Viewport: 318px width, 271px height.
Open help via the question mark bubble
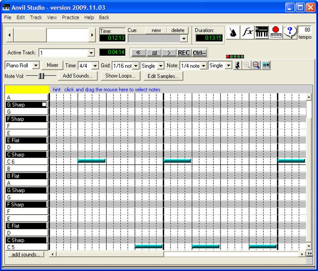click(290, 32)
